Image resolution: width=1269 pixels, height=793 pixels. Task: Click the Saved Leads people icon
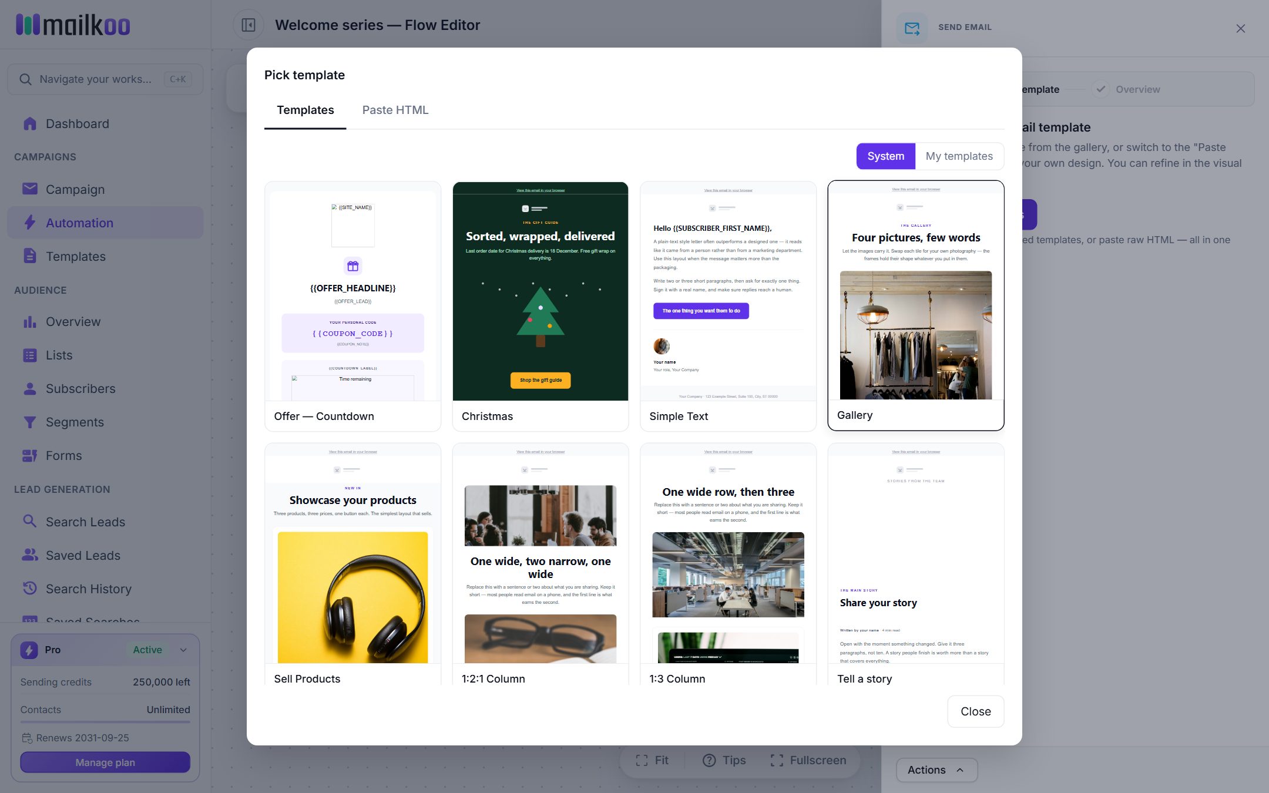tap(30, 555)
